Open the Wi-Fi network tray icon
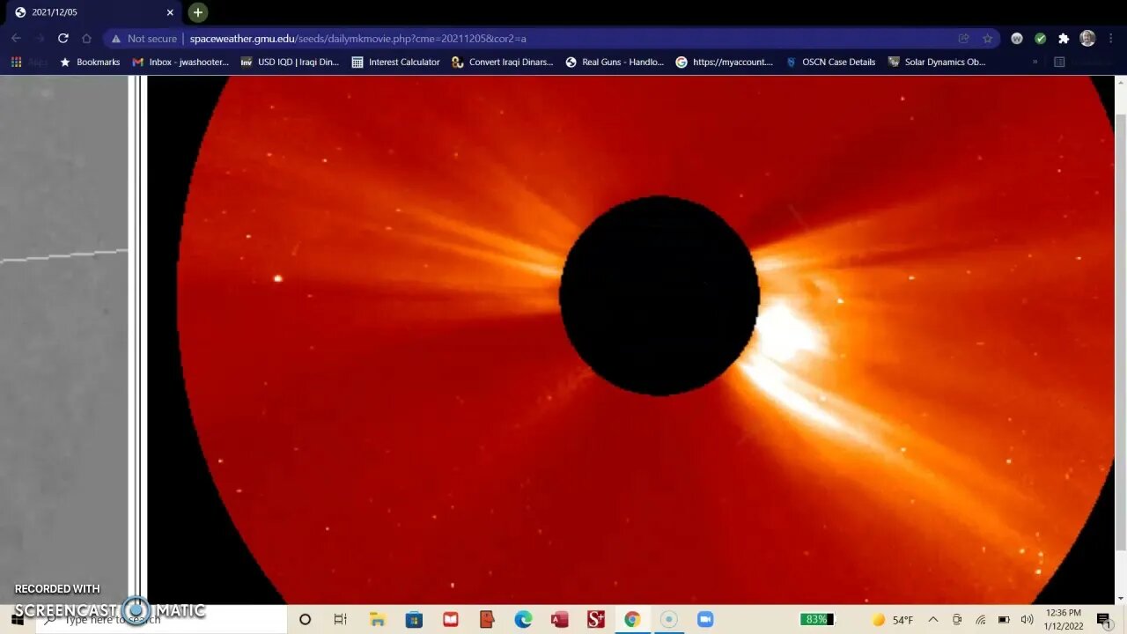Image resolution: width=1127 pixels, height=634 pixels. [980, 620]
